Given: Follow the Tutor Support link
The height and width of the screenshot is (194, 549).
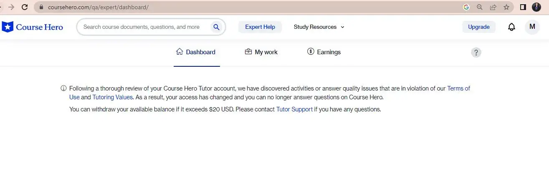Looking at the screenshot, I should tap(294, 109).
